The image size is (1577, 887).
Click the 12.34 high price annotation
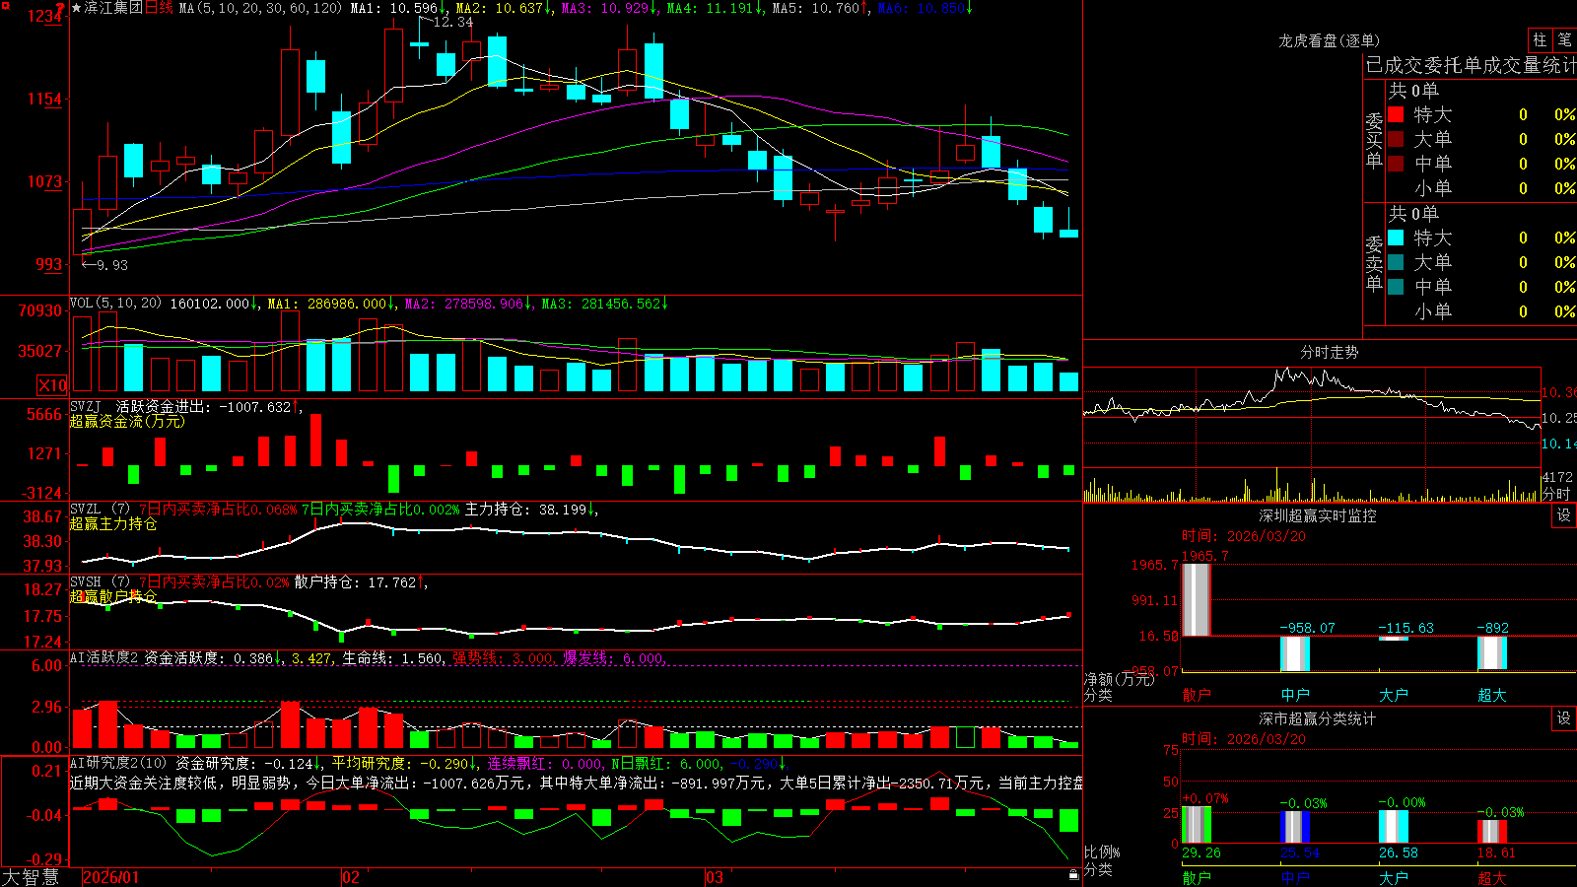(x=453, y=22)
